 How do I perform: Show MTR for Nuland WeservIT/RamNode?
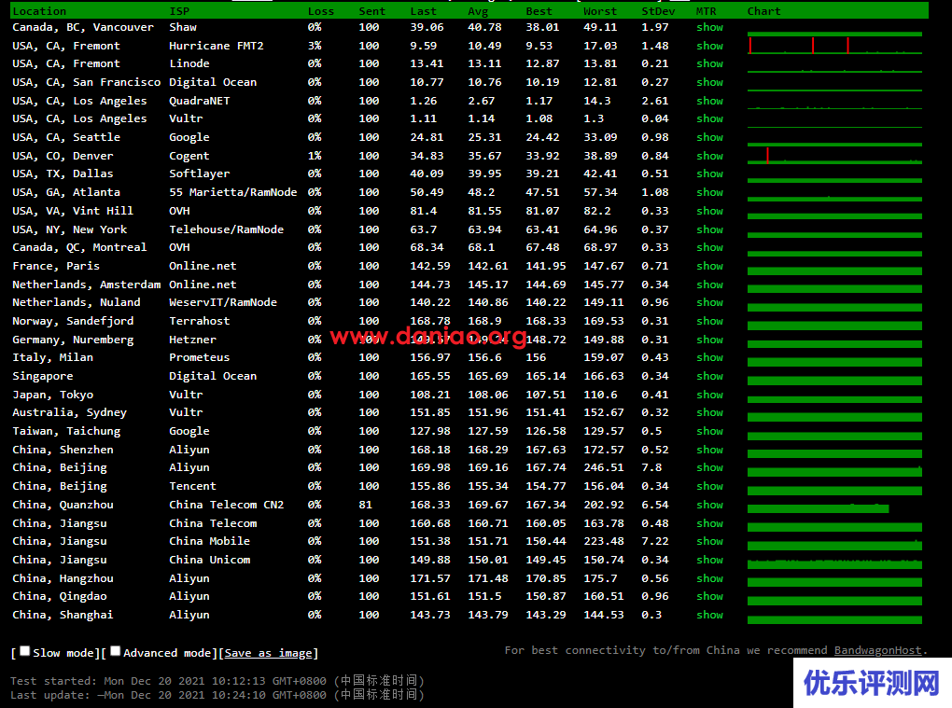click(x=709, y=302)
